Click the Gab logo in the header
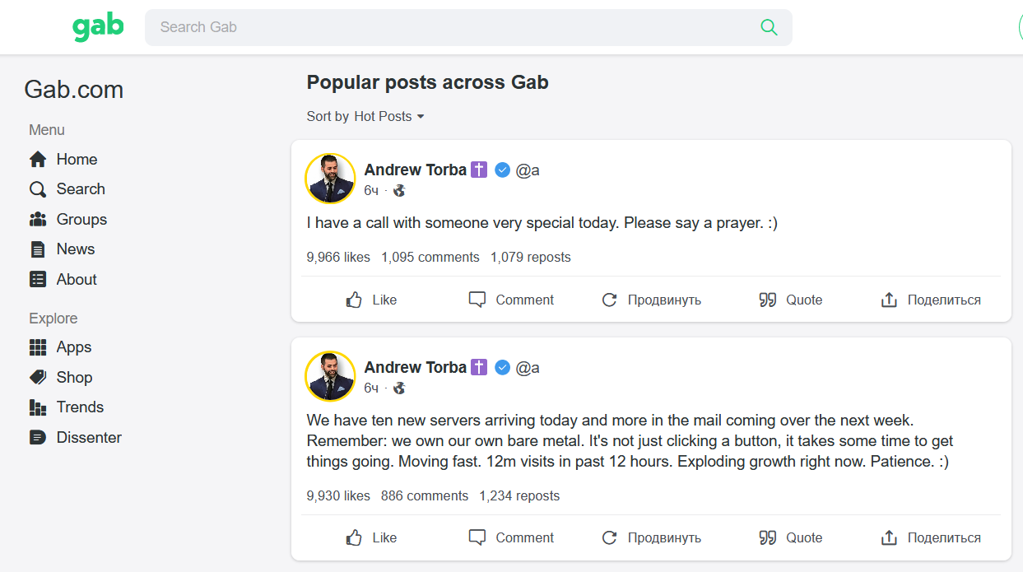The image size is (1023, 572). [98, 27]
